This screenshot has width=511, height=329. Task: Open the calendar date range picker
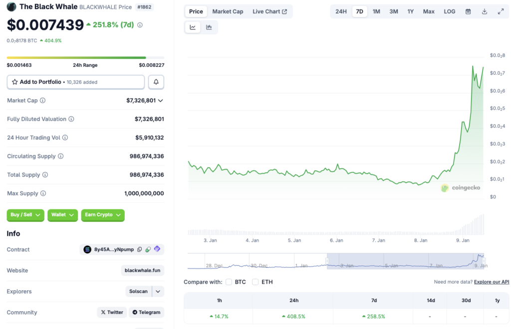tap(468, 11)
